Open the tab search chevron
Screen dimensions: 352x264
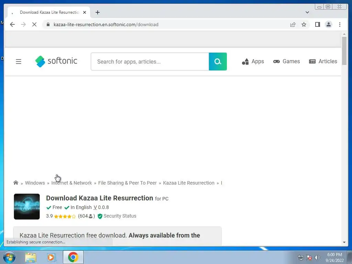pos(307,12)
